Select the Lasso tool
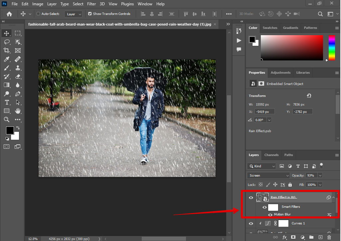Viewport: 341px width, 241px height. click(7, 42)
